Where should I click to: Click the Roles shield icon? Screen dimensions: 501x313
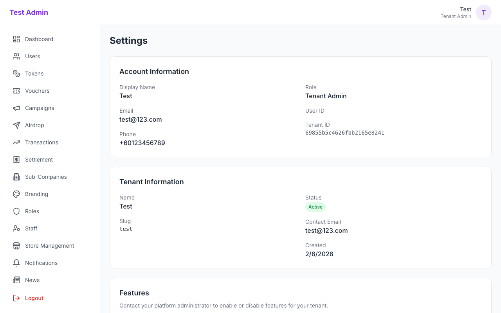tap(16, 211)
